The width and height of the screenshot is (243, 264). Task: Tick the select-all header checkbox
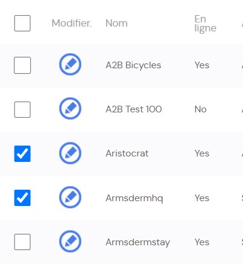22,23
